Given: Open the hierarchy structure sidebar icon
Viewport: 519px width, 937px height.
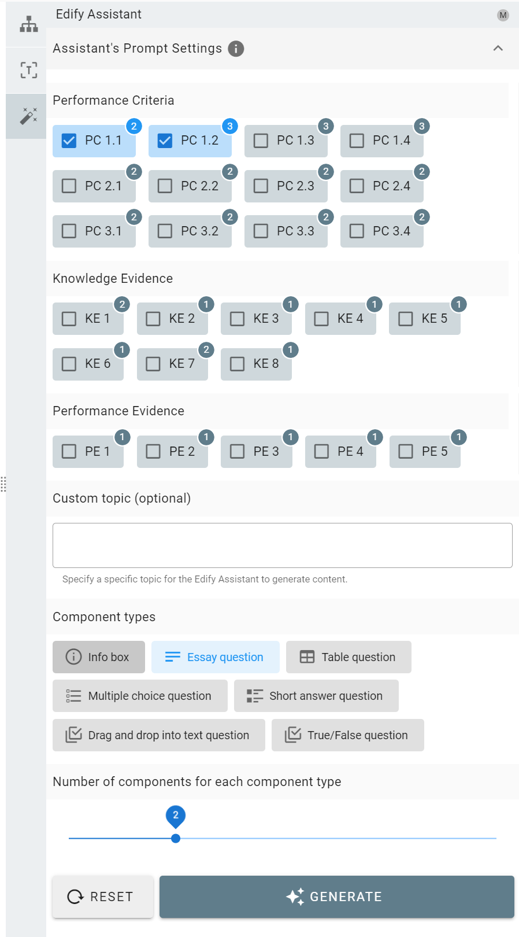Looking at the screenshot, I should (28, 24).
